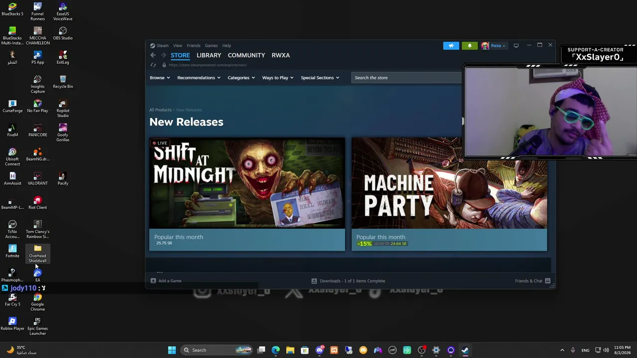This screenshot has height=358, width=637.
Task: Open the View menu in Steam
Action: [x=178, y=46]
